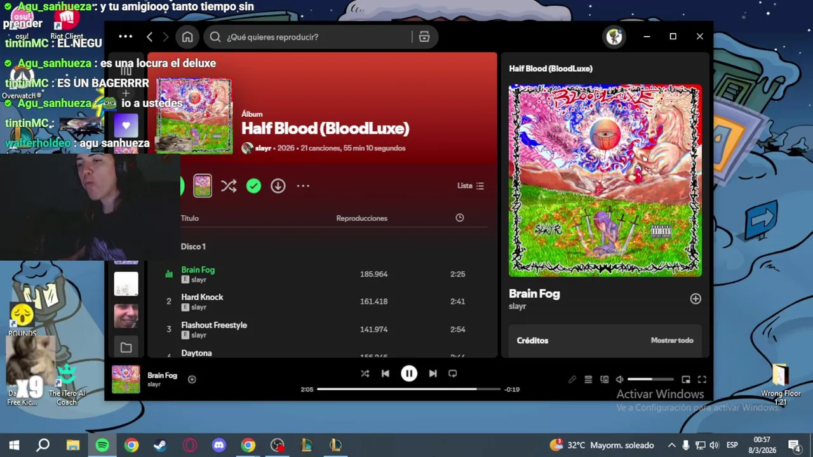The height and width of the screenshot is (457, 813).
Task: Go forward with the right arrow
Action: point(166,37)
